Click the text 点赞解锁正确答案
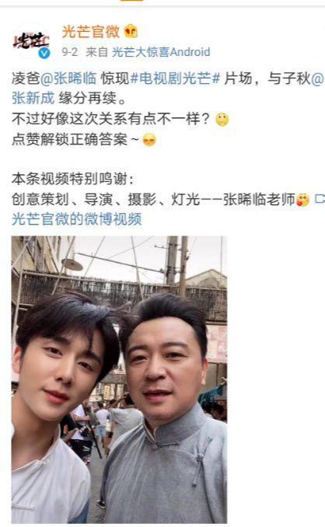 coord(69,139)
